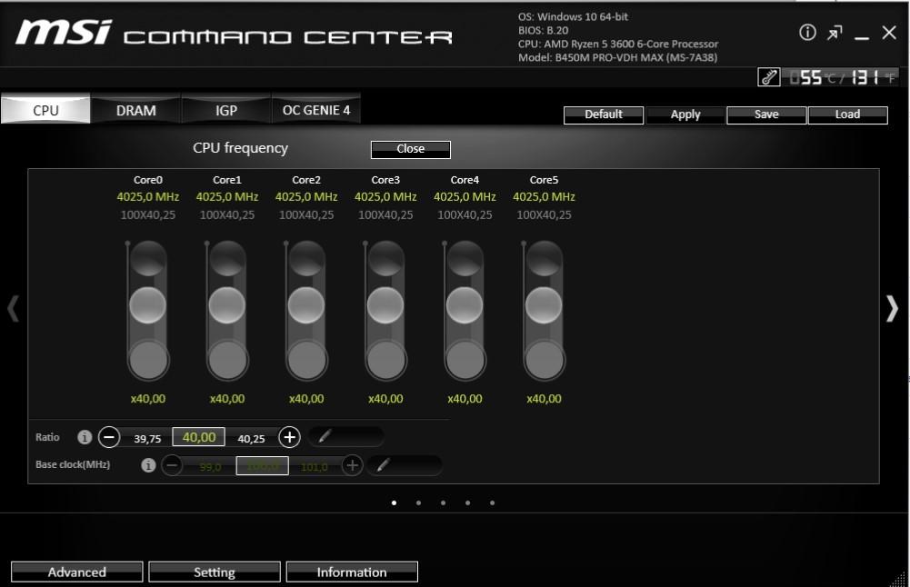The height and width of the screenshot is (587, 910).
Task: Click the Core0 4025,0 MHz frequency reading
Action: click(x=148, y=196)
